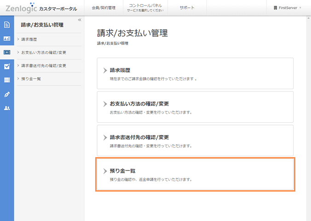The image size is (311, 221).
Task: Click the pen icon in left sidebar
Action: [x=7, y=94]
